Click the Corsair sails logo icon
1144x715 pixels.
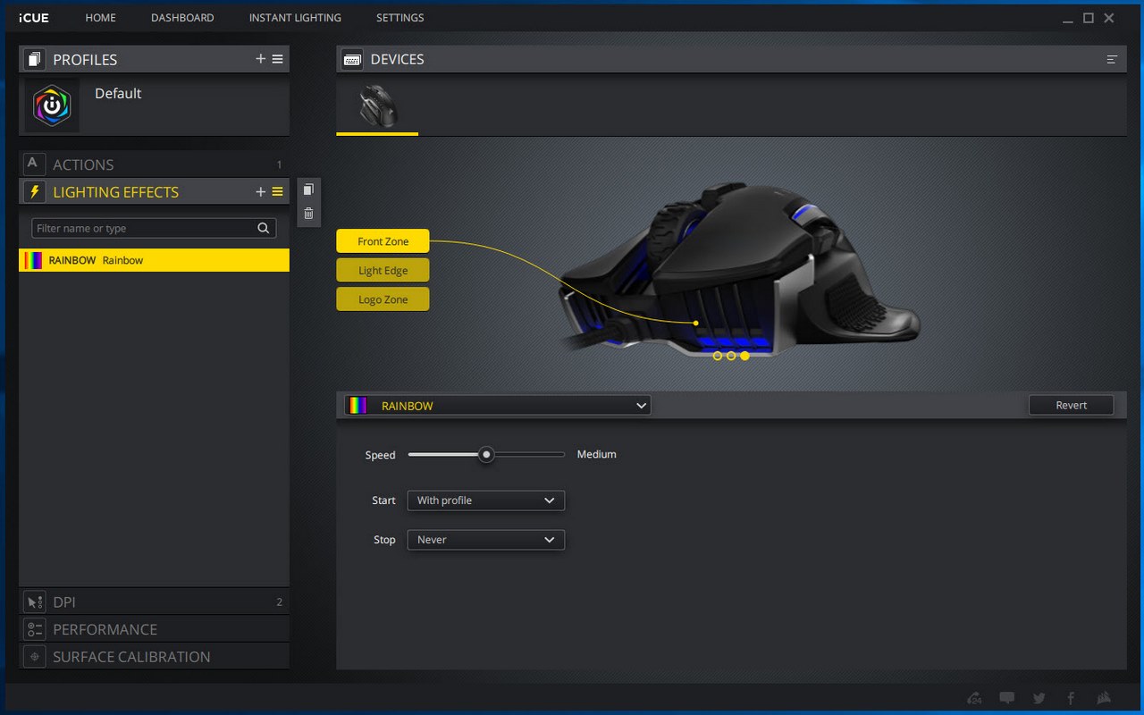(x=1103, y=698)
